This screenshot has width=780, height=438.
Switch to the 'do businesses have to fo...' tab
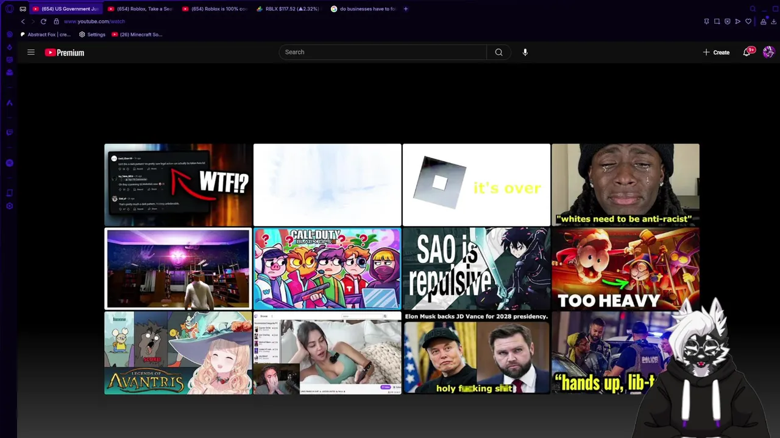[x=364, y=9]
